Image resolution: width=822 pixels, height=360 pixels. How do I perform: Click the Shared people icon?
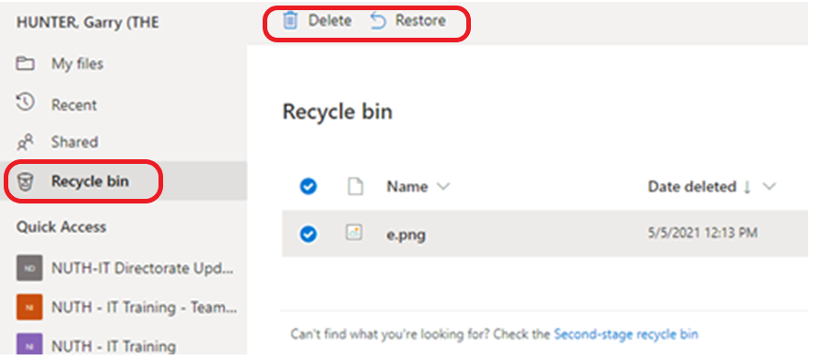(x=25, y=142)
